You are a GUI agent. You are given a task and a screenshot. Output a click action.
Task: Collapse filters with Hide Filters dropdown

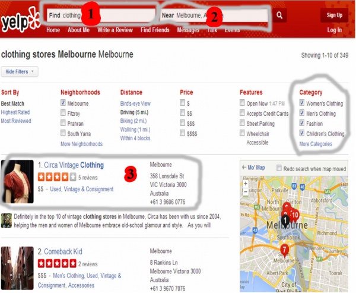[x=20, y=71]
